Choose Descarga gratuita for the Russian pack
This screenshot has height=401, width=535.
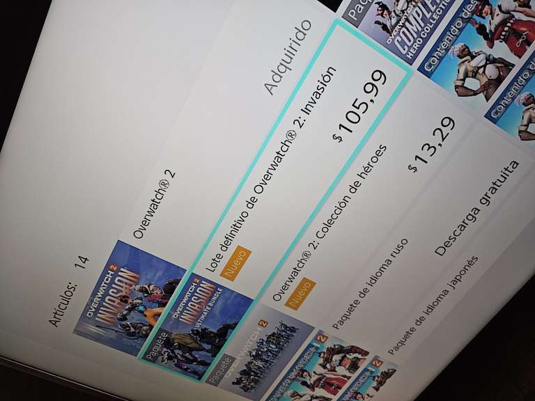tap(477, 208)
